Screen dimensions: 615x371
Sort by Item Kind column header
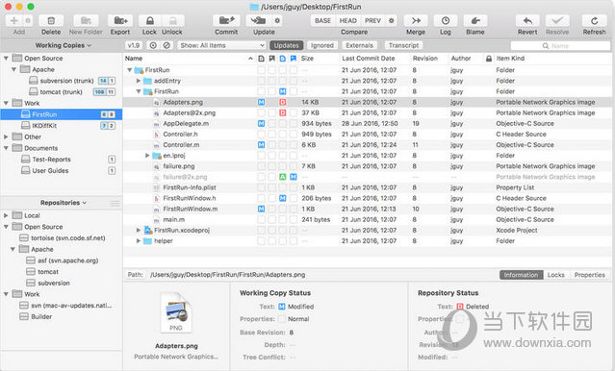(x=510, y=59)
